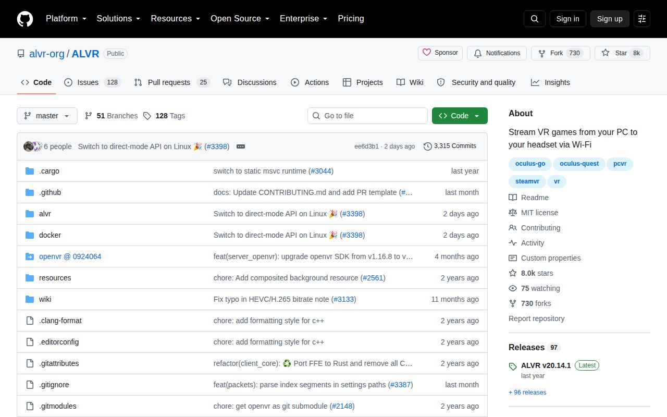Switch to the Pull requests tab
The height and width of the screenshot is (417, 667).
171,82
